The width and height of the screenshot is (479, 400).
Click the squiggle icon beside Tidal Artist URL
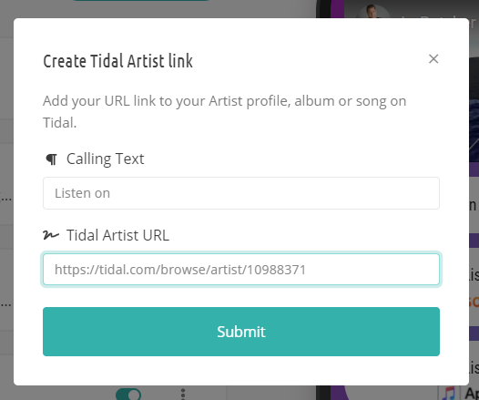click(51, 235)
